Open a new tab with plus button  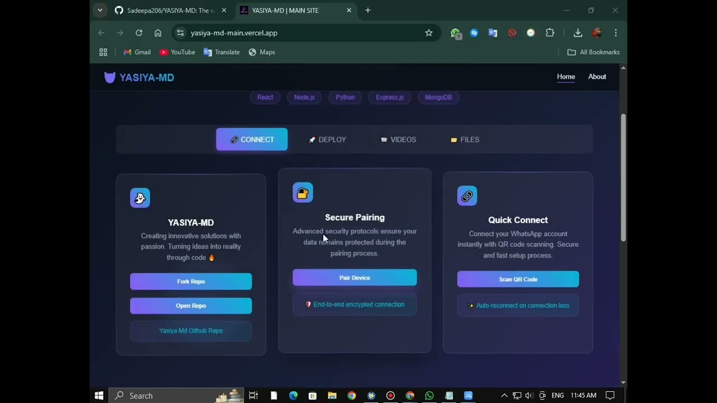(368, 10)
